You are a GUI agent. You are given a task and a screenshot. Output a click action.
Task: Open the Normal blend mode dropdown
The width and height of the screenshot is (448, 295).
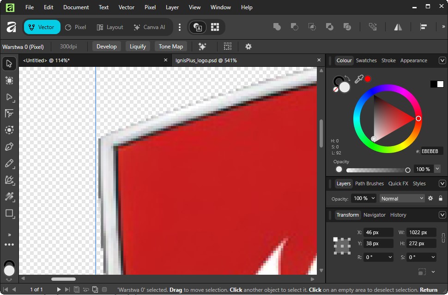(x=402, y=198)
